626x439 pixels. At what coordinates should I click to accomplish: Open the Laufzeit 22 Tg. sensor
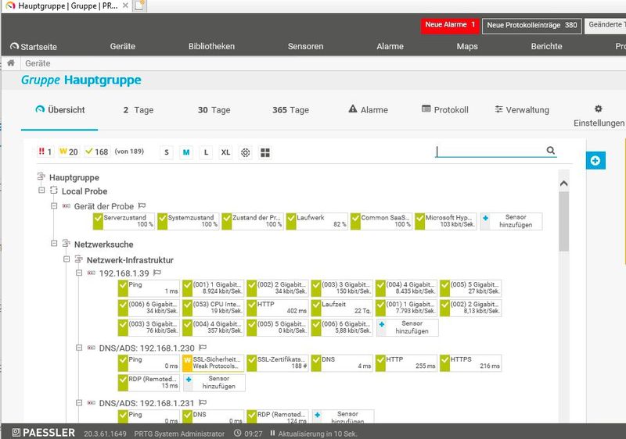tap(341, 308)
